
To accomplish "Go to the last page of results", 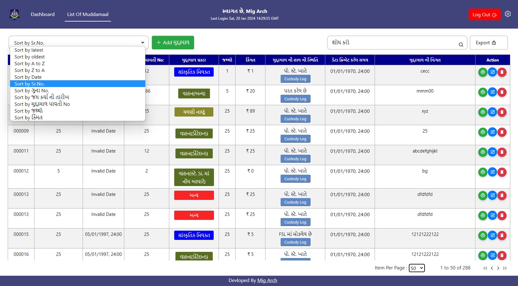I will pos(505,268).
